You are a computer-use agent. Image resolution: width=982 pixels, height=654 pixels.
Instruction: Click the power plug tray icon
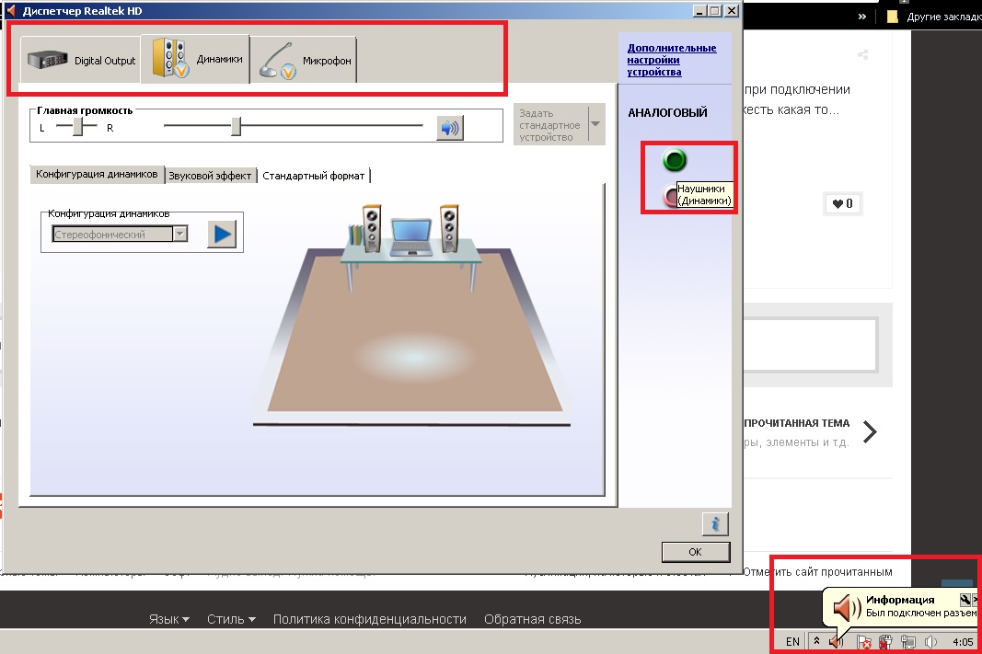coord(885,642)
